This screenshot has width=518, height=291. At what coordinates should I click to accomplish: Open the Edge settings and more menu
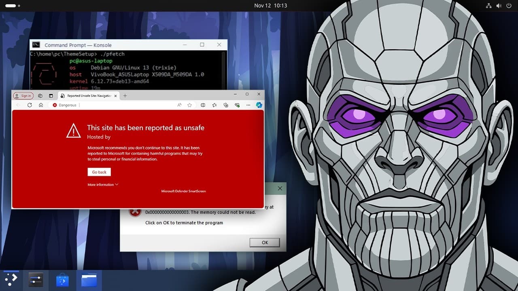(248, 105)
